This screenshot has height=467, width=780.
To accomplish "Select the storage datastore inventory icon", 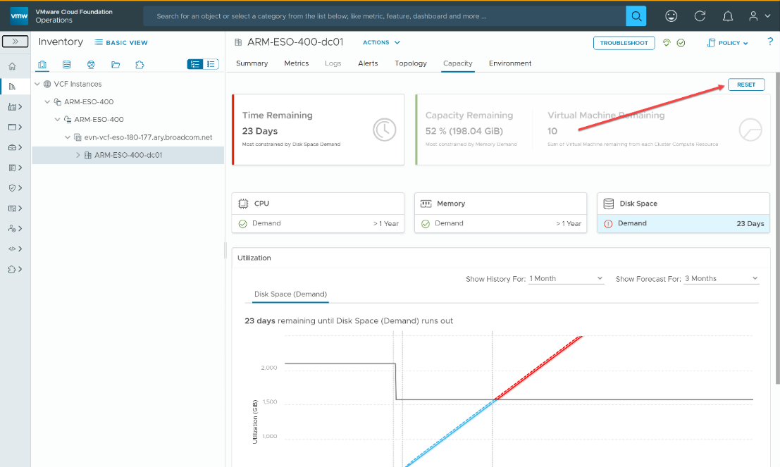I will pyautogui.click(x=67, y=65).
